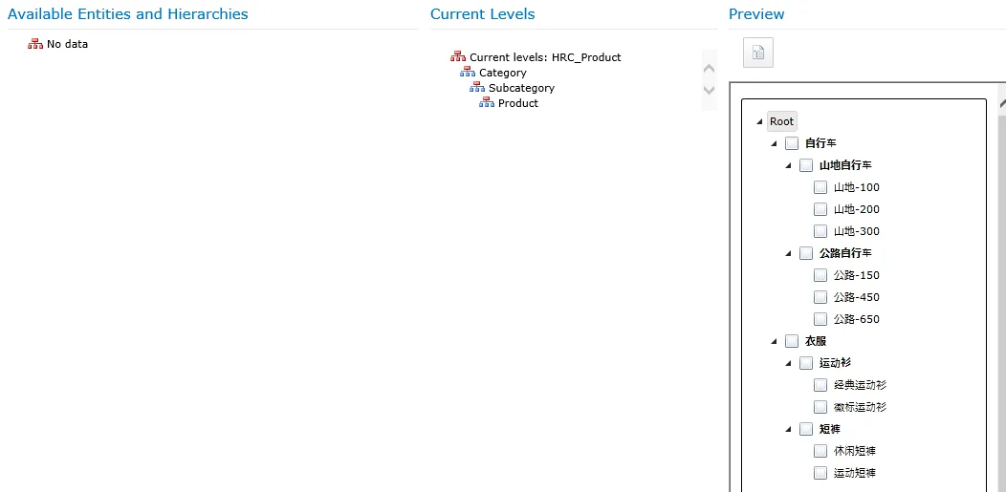Image resolution: width=1006 pixels, height=492 pixels.
Task: Click the 经典运动衫 label
Action: tap(861, 385)
